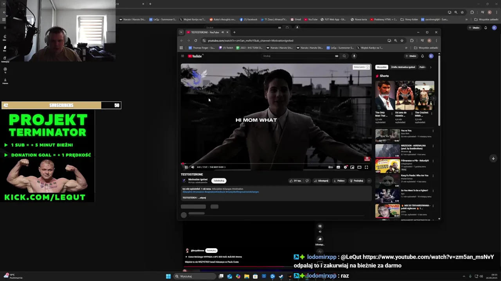Open the Motivation Ignited channel avatar
This screenshot has height=281, width=501.
click(184, 180)
